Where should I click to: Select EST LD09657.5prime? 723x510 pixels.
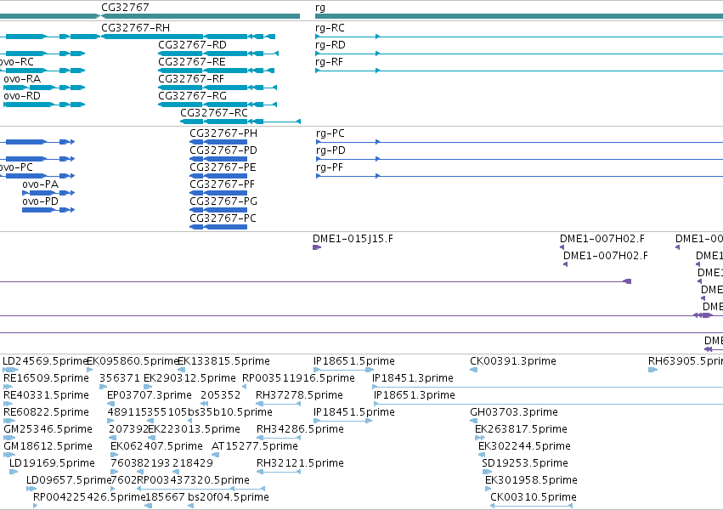31,490
